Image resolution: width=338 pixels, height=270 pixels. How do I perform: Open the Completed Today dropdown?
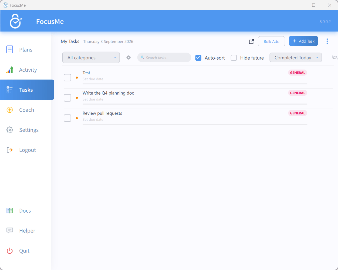point(296,57)
